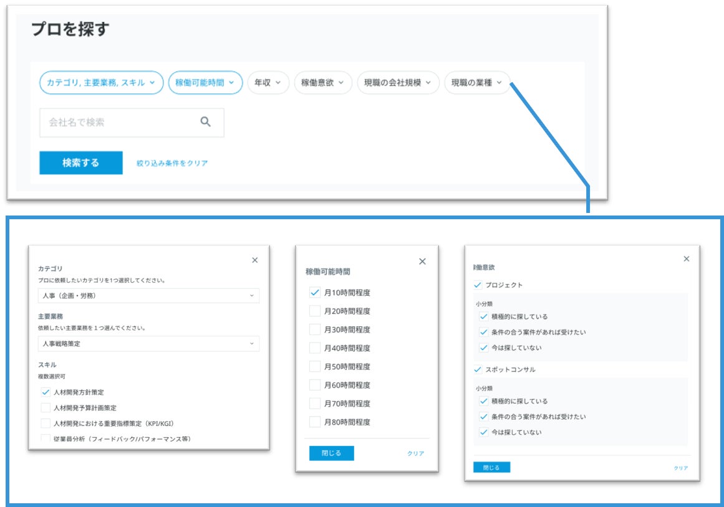Click クリア in 稼働意欲 panel
The width and height of the screenshot is (724, 507).
pyautogui.click(x=680, y=468)
